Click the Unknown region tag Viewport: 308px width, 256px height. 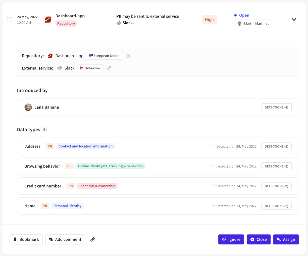coord(90,68)
